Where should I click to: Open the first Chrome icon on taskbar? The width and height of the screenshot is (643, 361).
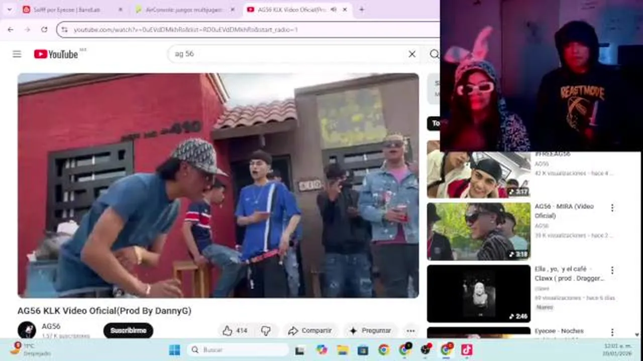tap(384, 350)
